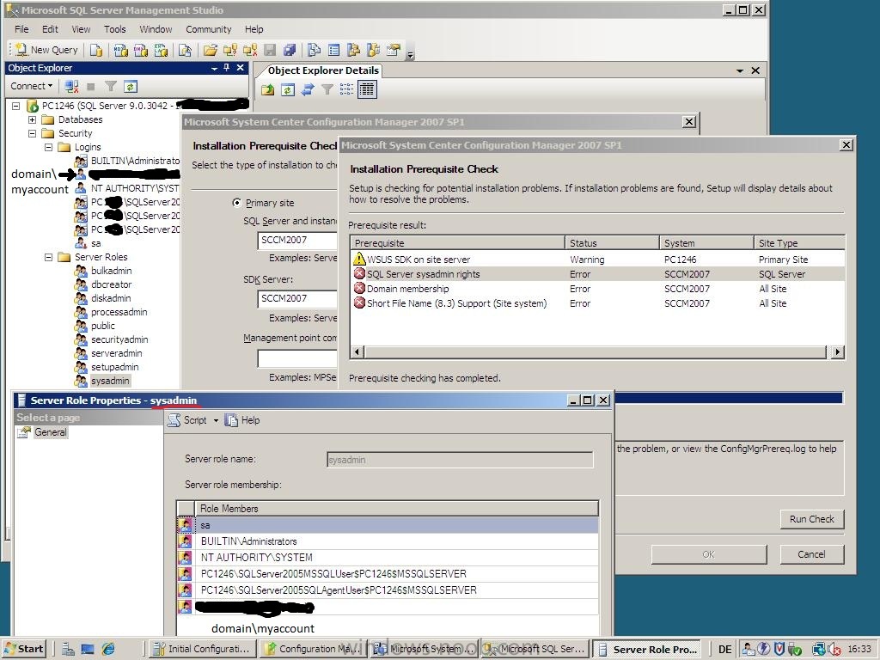Collapse the Server Roles folder

pyautogui.click(x=48, y=257)
